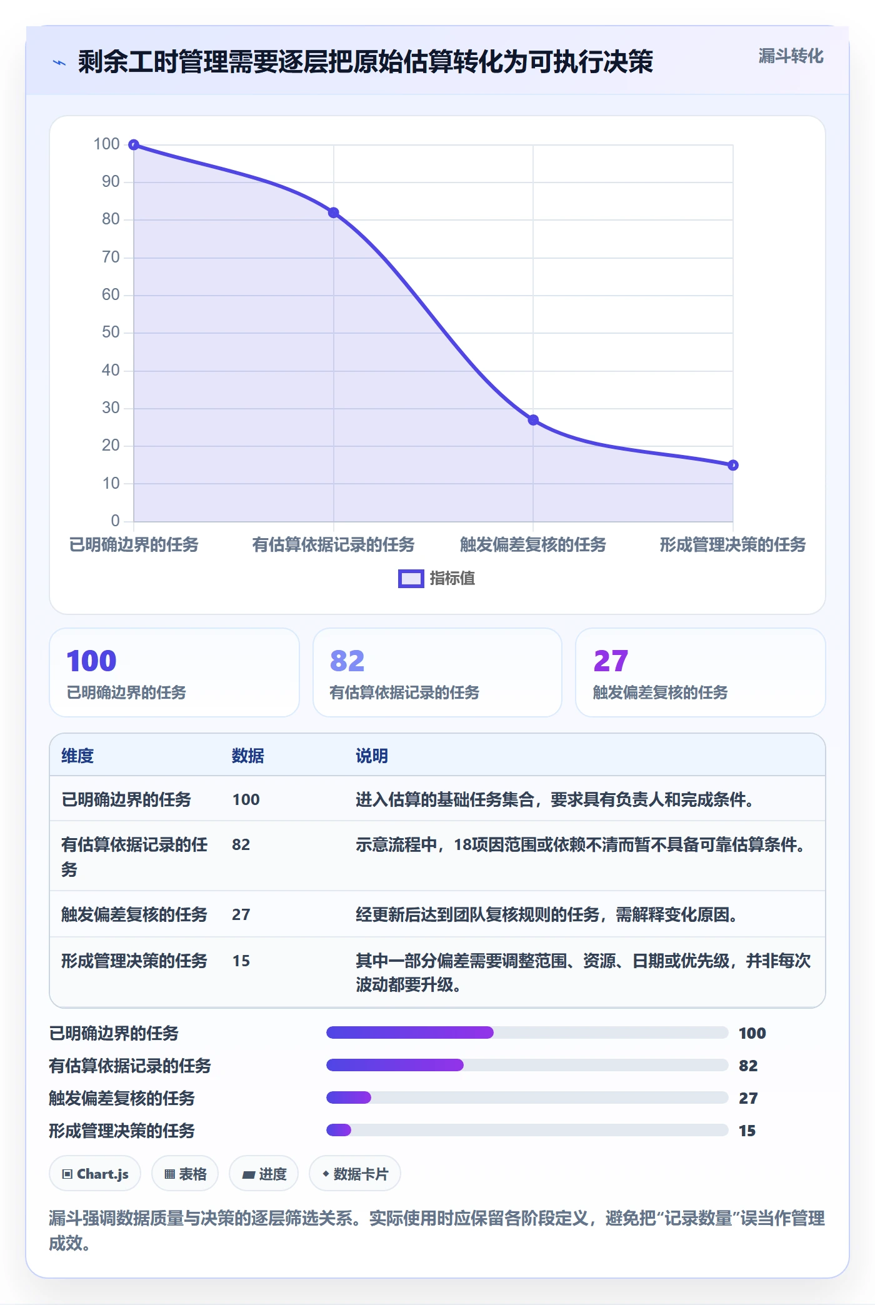This screenshot has height=1305, width=875.
Task: Toggle the 指标值 legend swatch
Action: pos(411,579)
